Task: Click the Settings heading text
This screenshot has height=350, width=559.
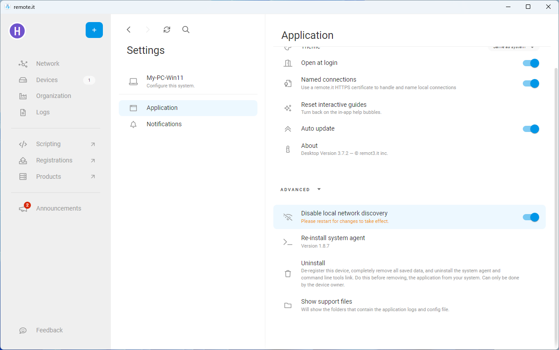Action: [x=146, y=50]
